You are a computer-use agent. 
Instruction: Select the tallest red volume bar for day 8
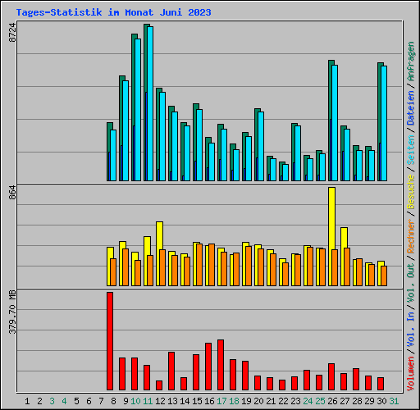pyautogui.click(x=110, y=341)
